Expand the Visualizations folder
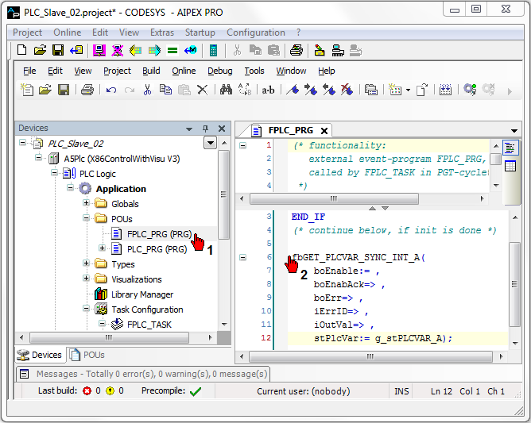 (x=86, y=278)
